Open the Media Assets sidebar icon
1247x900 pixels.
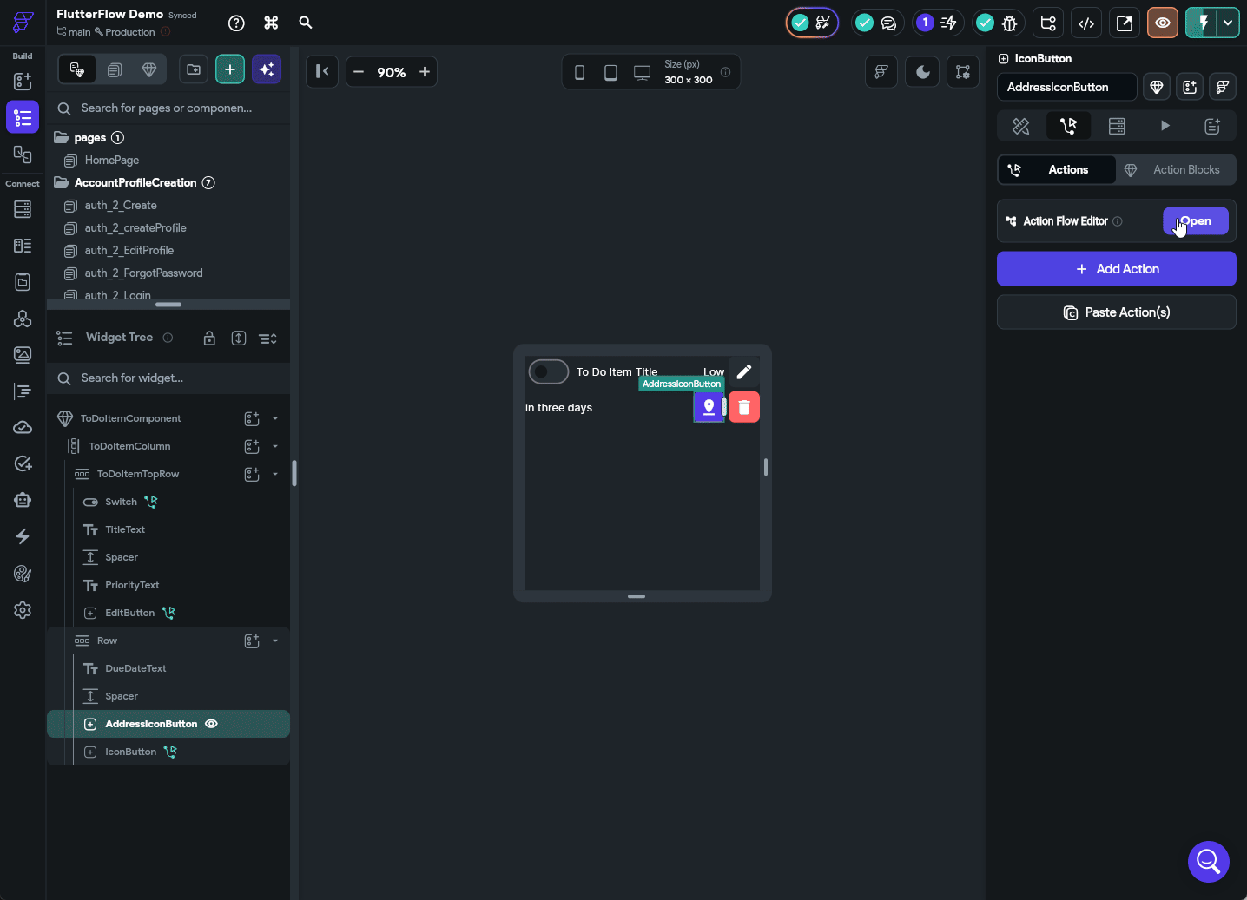(23, 355)
